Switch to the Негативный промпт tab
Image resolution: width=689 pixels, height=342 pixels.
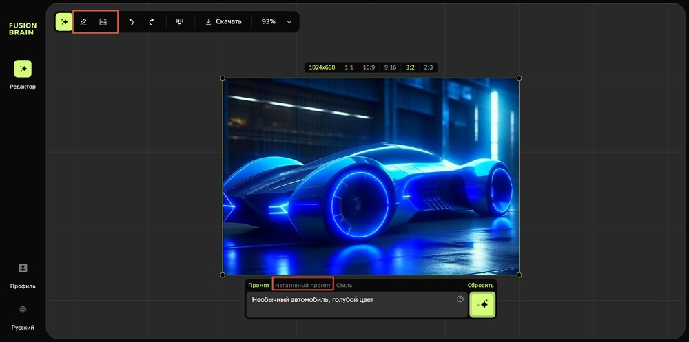click(x=302, y=285)
